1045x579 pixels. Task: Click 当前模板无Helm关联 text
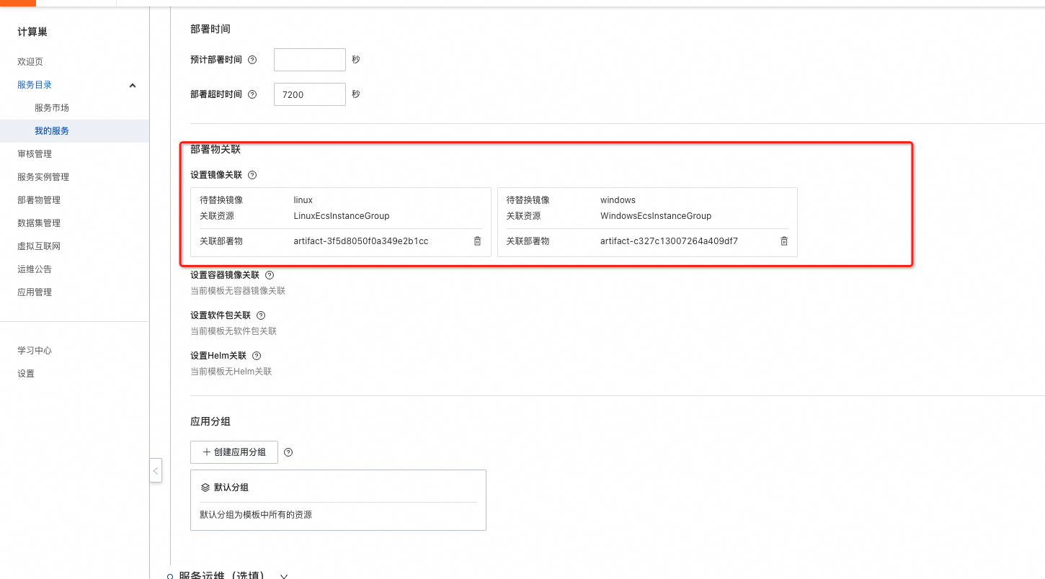pyautogui.click(x=231, y=372)
